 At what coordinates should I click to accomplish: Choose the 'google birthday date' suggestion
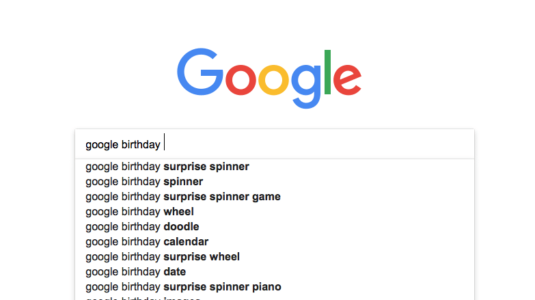pos(275,272)
